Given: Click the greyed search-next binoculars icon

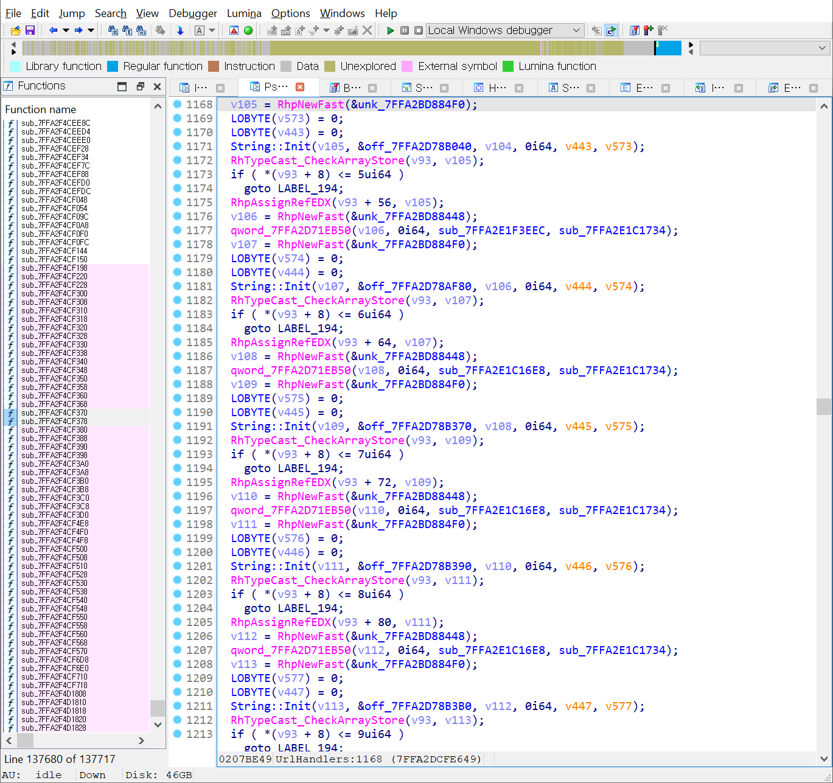Looking at the screenshot, I should 161,30.
